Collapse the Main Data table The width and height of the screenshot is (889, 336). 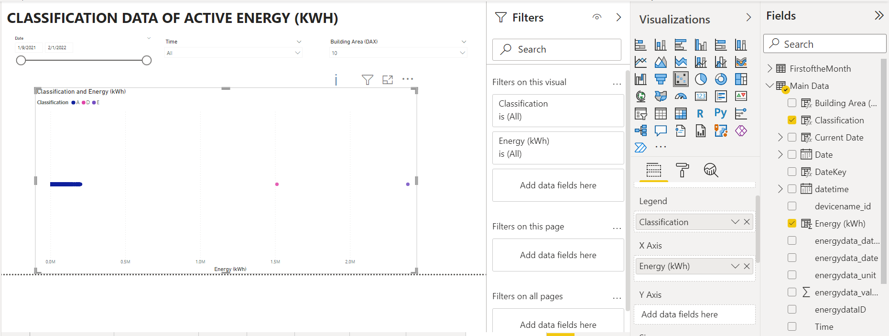(x=770, y=86)
